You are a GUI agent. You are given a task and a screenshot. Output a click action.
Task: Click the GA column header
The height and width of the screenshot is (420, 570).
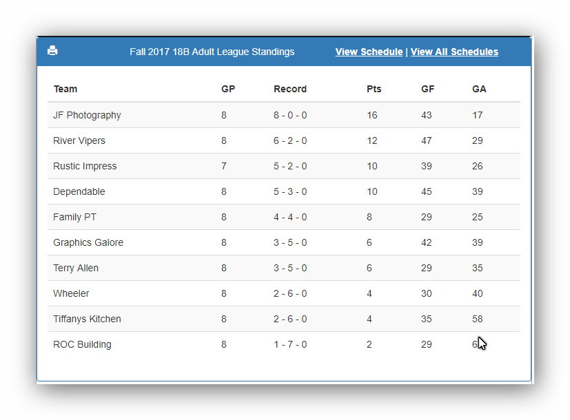(479, 89)
